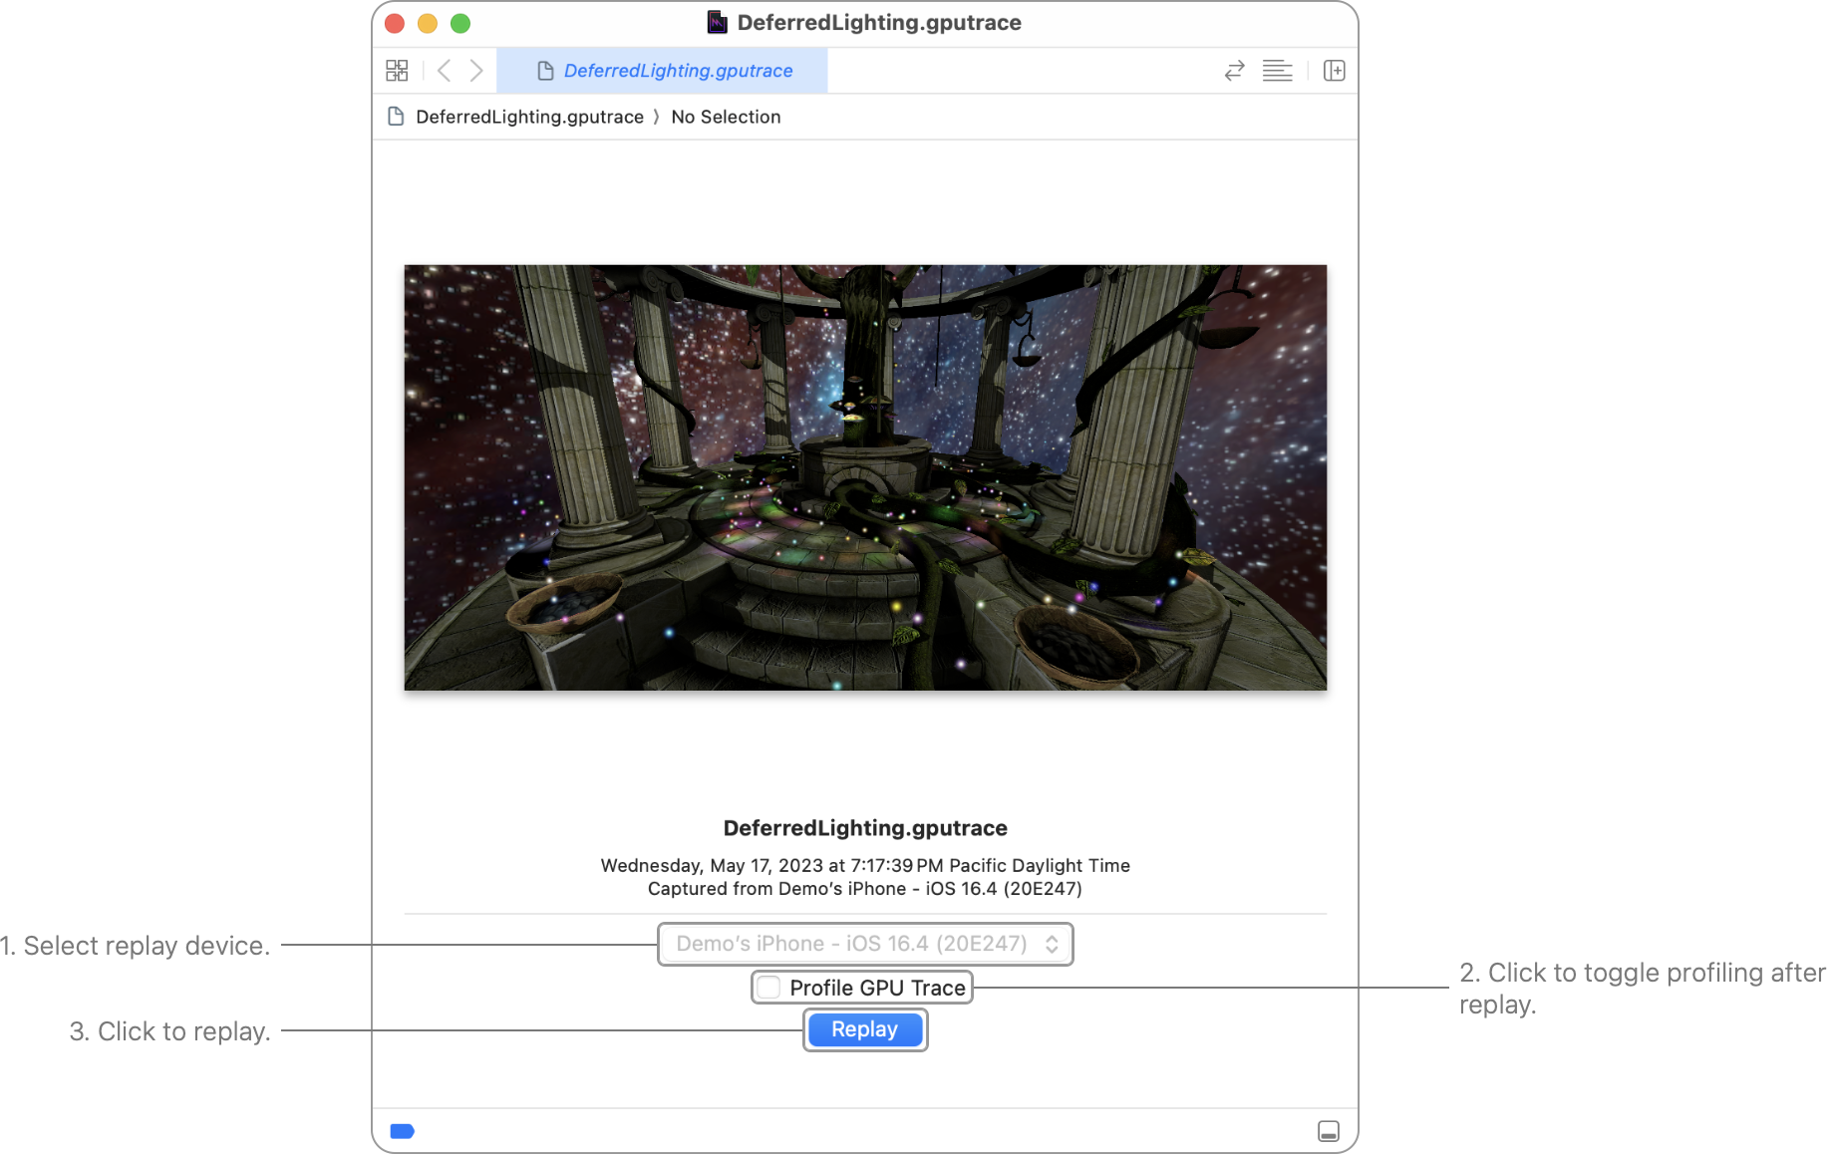1834x1154 pixels.
Task: Click the Replay button
Action: tap(864, 1029)
